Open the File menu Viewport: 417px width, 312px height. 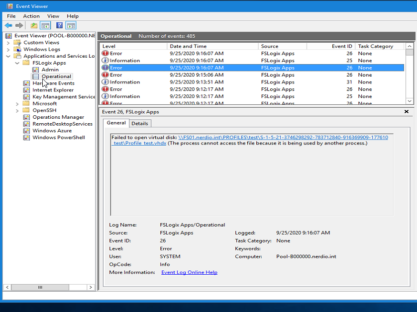point(11,16)
